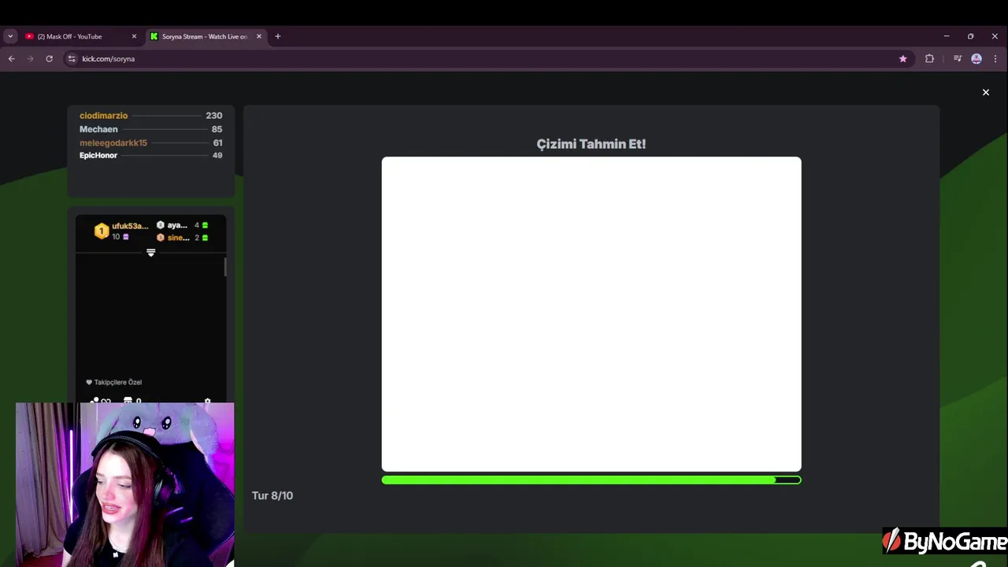The width and height of the screenshot is (1008, 567).
Task: Open the media controls icon
Action: [958, 58]
